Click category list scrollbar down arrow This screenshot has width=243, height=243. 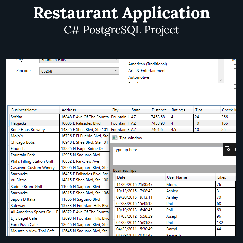click(221, 80)
